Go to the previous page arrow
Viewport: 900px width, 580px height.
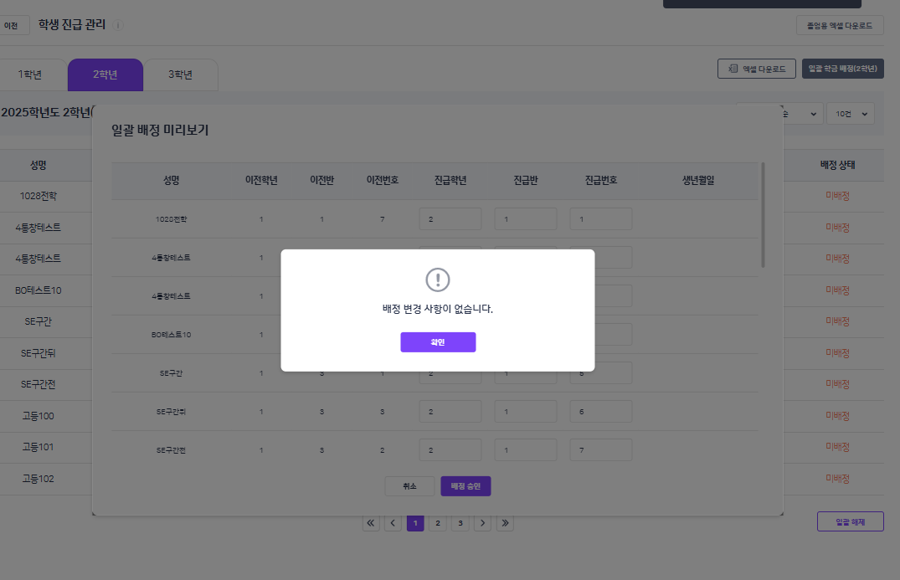pos(393,523)
